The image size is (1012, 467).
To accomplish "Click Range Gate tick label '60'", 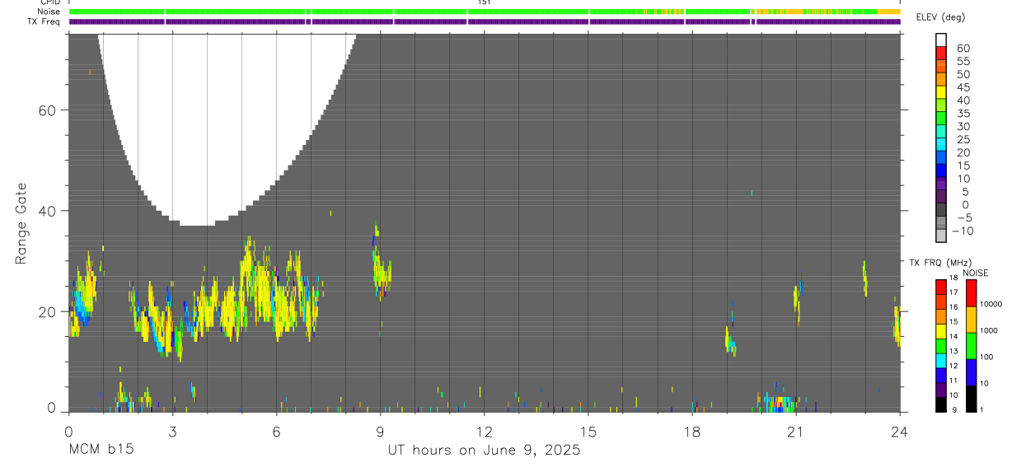I will (x=46, y=110).
